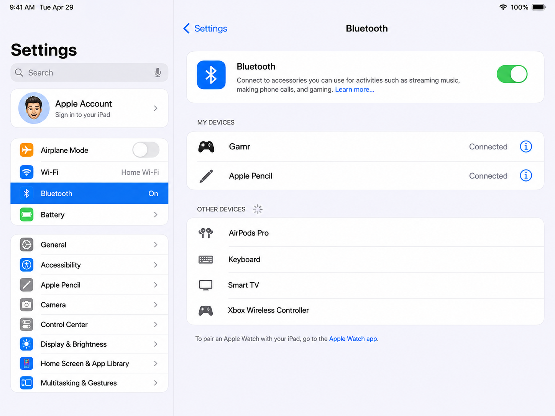
Task: Open info for Apple Pencil device
Action: click(526, 175)
